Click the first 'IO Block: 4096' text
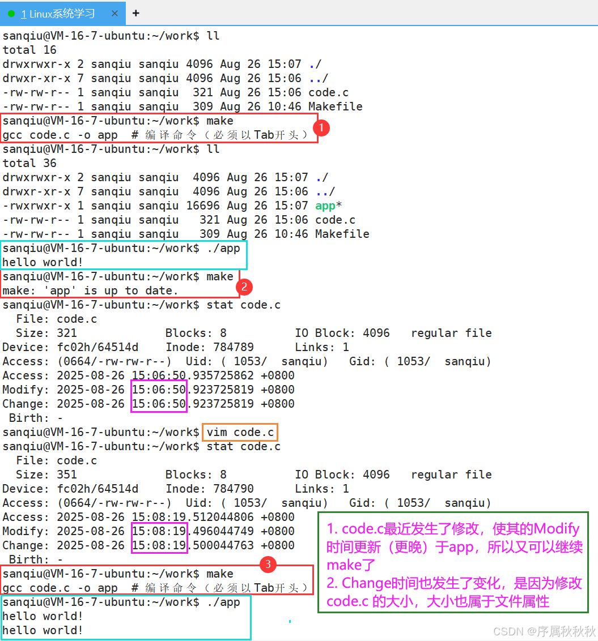 click(x=342, y=333)
